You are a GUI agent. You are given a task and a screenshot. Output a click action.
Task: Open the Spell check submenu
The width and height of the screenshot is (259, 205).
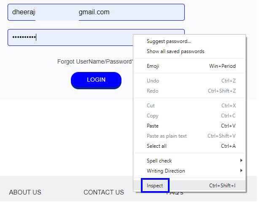pyautogui.click(x=189, y=160)
